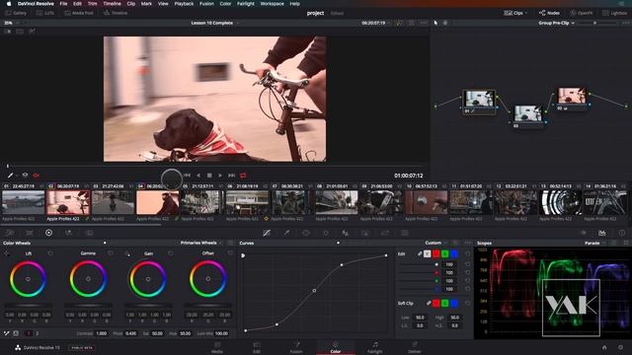Jump to the previous clip
Screen dimensions: 632x355
click(187, 176)
